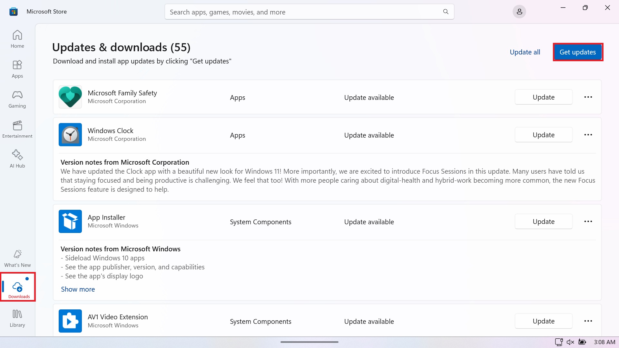The image size is (619, 348).
Task: Update Microsoft Family Safety app
Action: coord(543,97)
